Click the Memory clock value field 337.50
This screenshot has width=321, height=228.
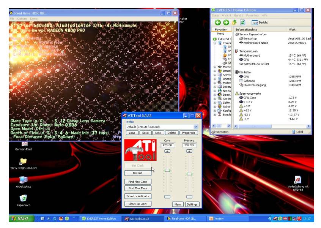pos(189,145)
